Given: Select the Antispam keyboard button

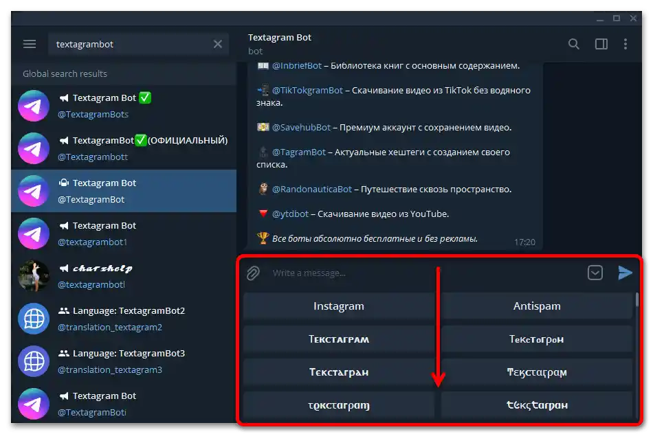Looking at the screenshot, I should point(537,306).
